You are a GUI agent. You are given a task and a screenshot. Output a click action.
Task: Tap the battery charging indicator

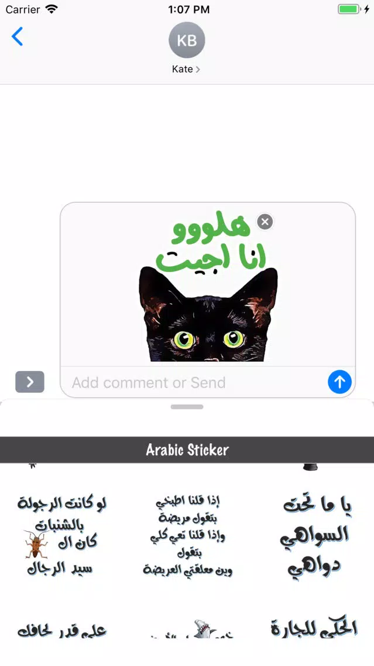pyautogui.click(x=354, y=9)
